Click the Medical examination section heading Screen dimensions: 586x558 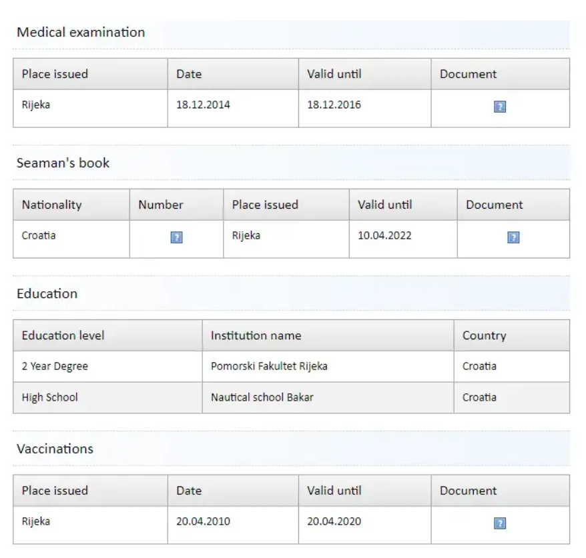coord(81,32)
